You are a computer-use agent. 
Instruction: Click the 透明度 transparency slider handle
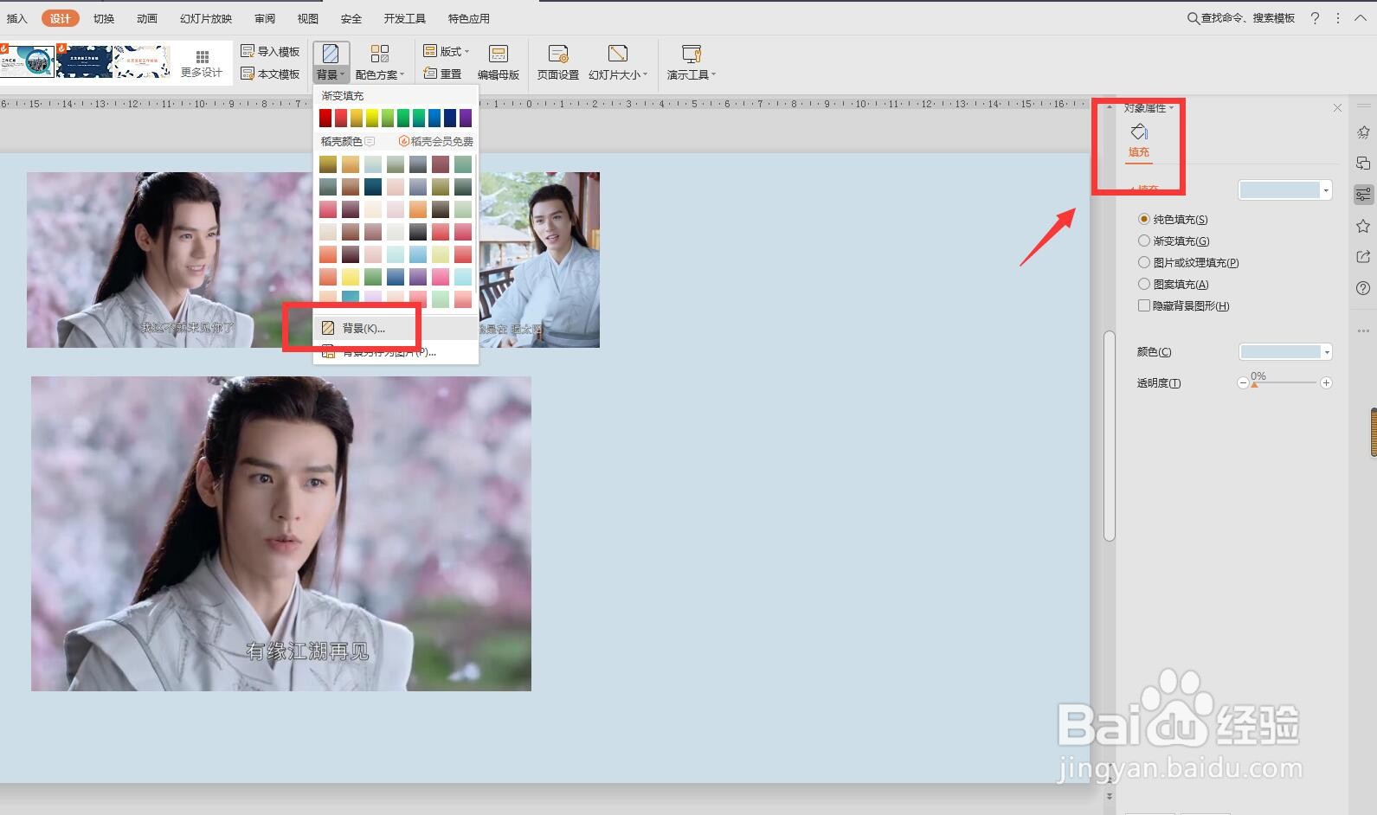(1254, 384)
